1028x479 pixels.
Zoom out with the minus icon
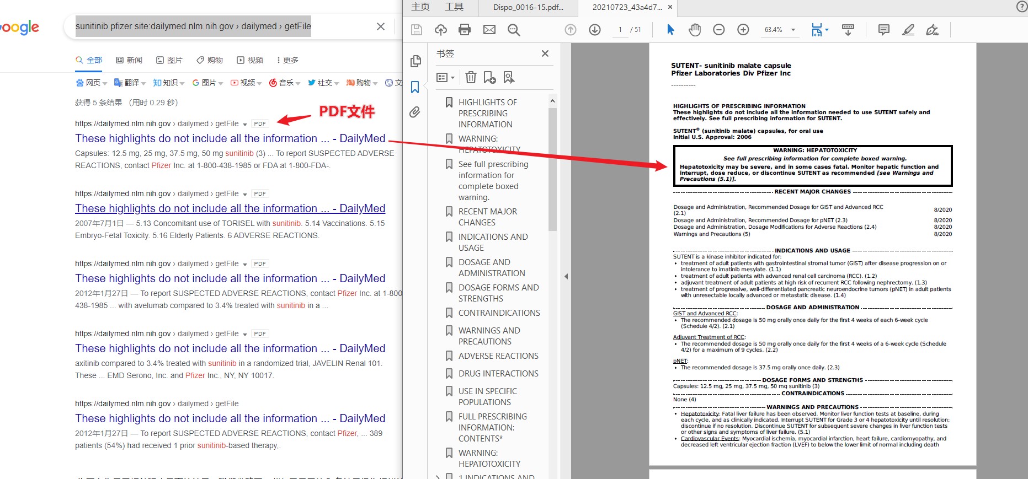click(719, 30)
